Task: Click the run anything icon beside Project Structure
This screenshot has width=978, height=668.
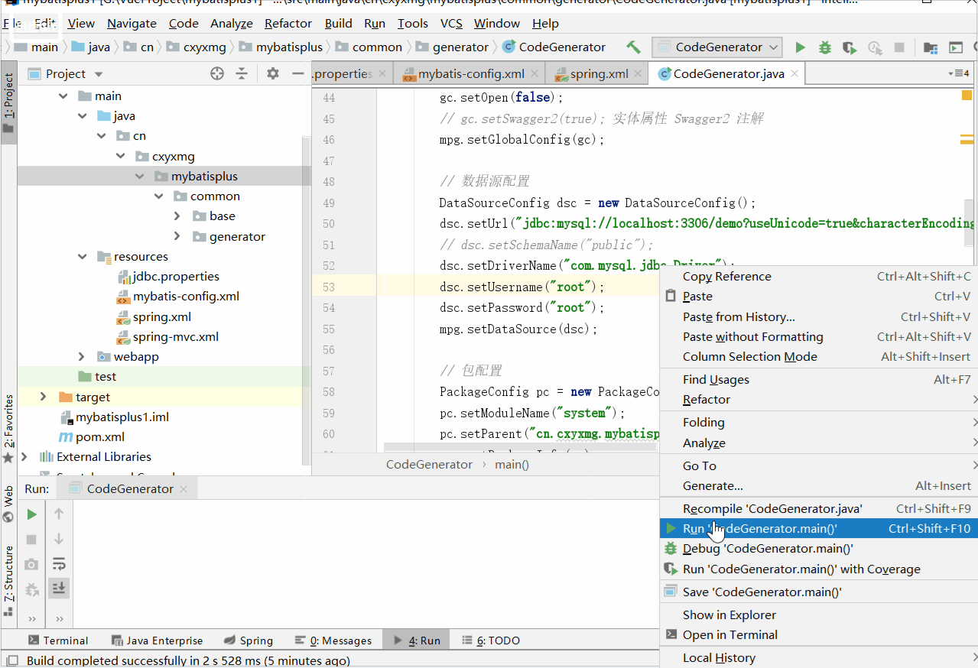Action: (x=956, y=47)
